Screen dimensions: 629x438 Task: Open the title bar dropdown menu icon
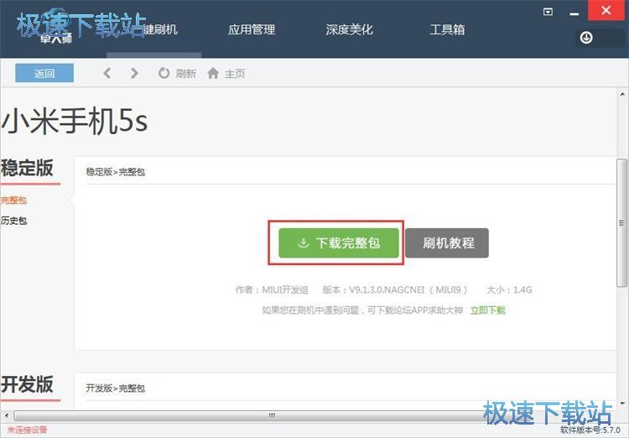point(548,12)
